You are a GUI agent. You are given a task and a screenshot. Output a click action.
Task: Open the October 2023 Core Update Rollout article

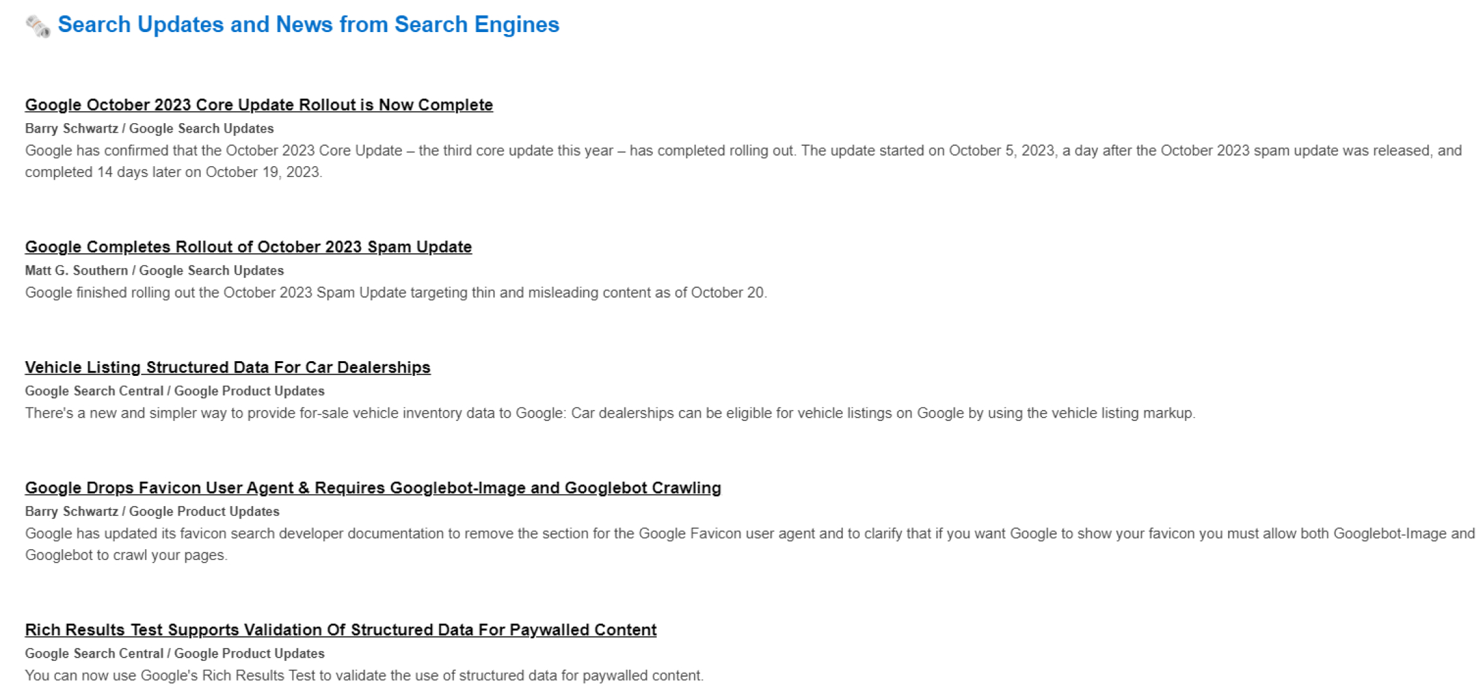click(x=259, y=105)
